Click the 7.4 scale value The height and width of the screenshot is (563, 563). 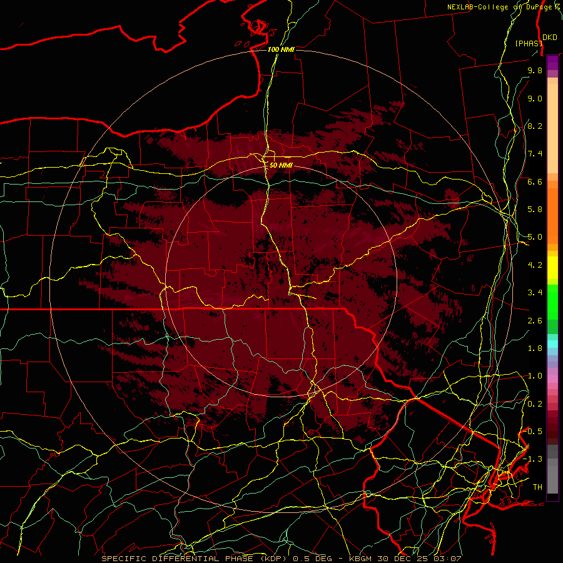pyautogui.click(x=535, y=154)
